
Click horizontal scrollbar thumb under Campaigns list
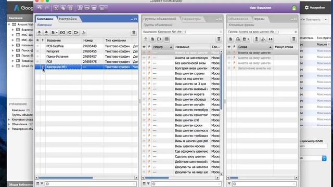point(66,178)
